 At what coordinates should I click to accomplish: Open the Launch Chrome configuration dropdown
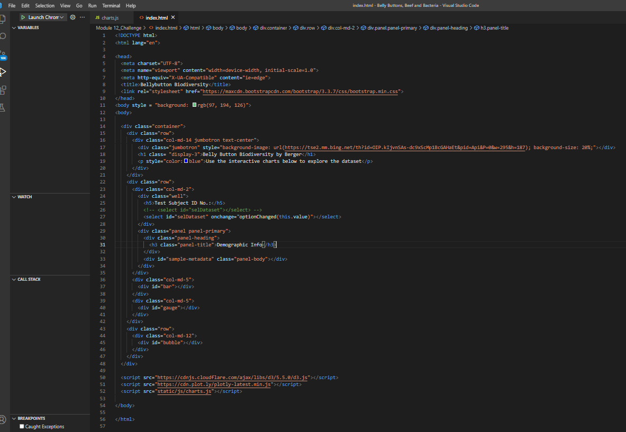tap(46, 17)
